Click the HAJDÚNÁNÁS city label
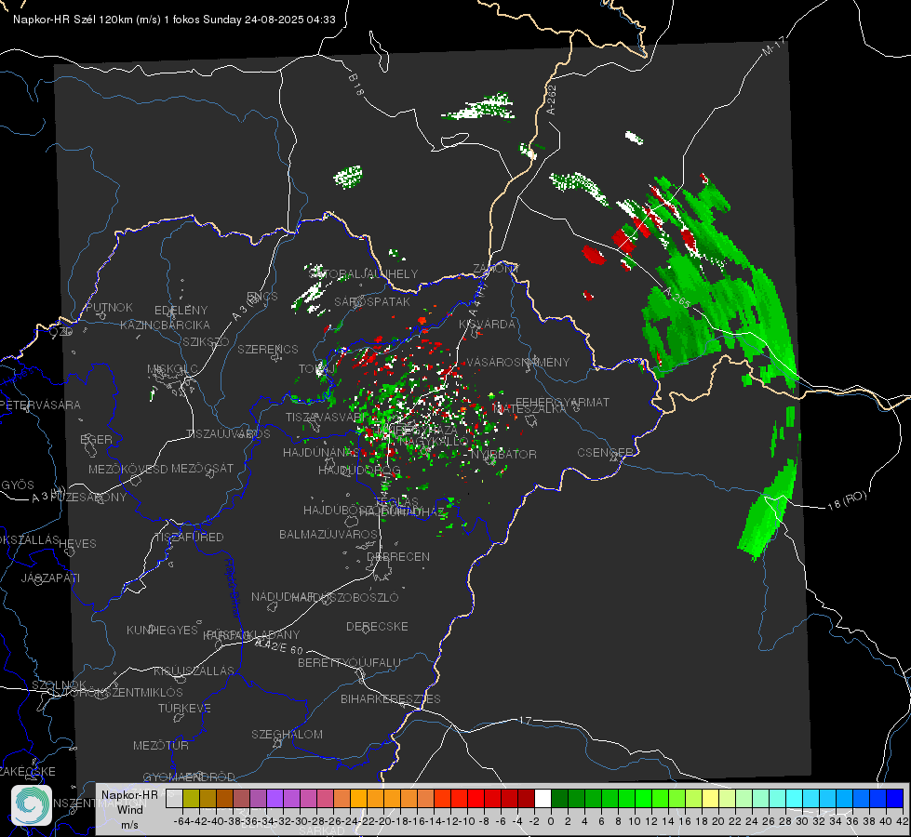 pyautogui.click(x=321, y=453)
